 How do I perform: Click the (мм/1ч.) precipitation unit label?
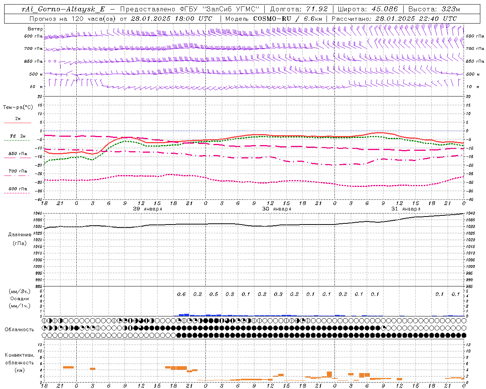coord(20,306)
